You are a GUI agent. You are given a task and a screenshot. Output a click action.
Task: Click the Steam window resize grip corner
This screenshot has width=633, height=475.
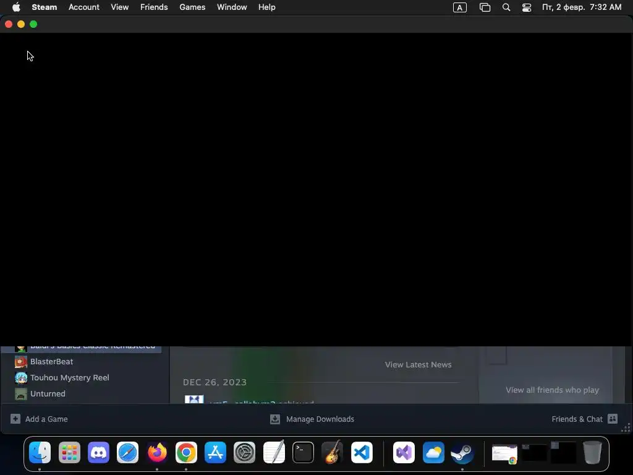pos(626,428)
